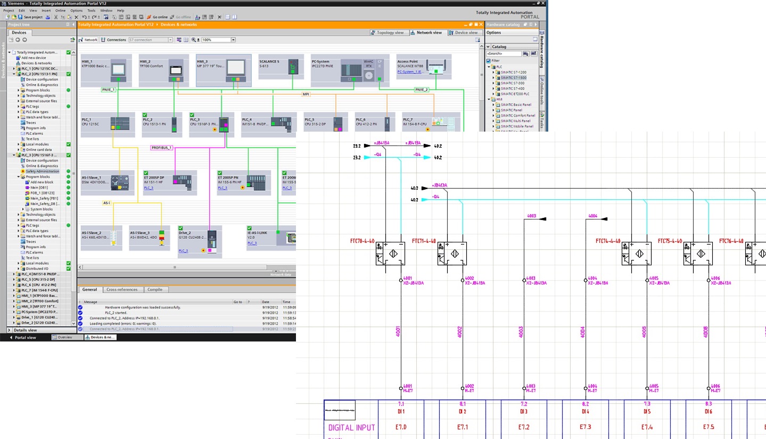766x439 pixels.
Task: Click the back arrow in Project tree toolbar
Action: point(18,39)
